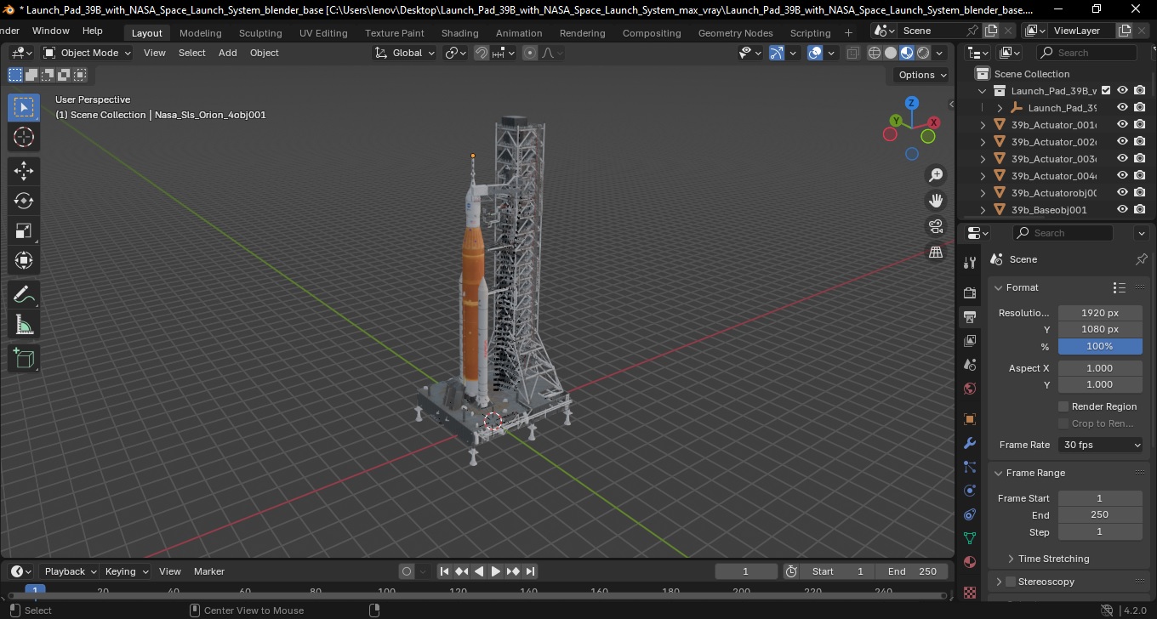Expand the 39b_Actuator_004 tree item
Screen dimensions: 1157x619
click(983, 176)
